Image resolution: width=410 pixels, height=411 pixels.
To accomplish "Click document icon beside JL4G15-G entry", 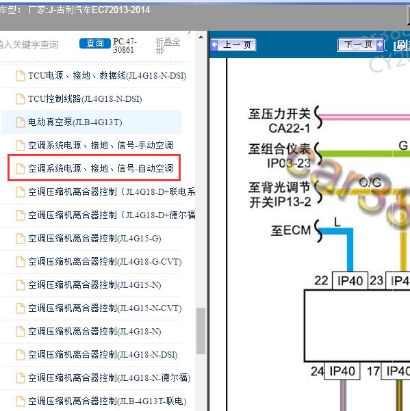I will tap(21, 239).
